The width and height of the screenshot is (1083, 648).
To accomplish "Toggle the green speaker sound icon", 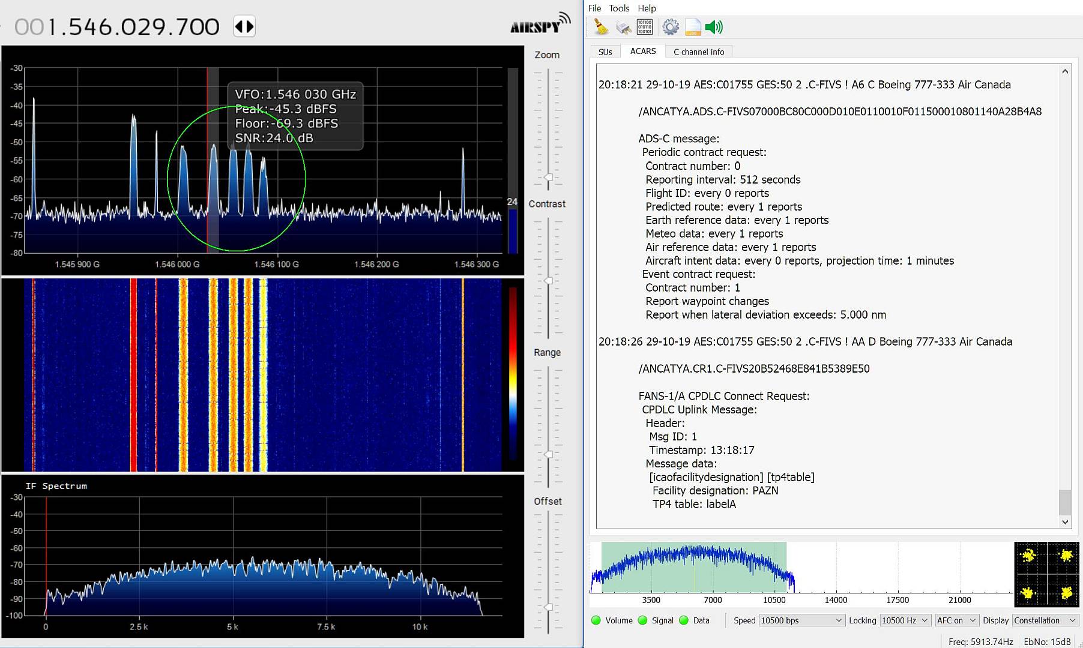I will point(714,27).
